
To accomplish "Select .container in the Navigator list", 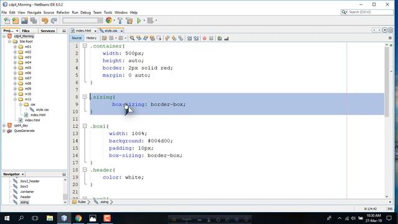I will [27, 192].
